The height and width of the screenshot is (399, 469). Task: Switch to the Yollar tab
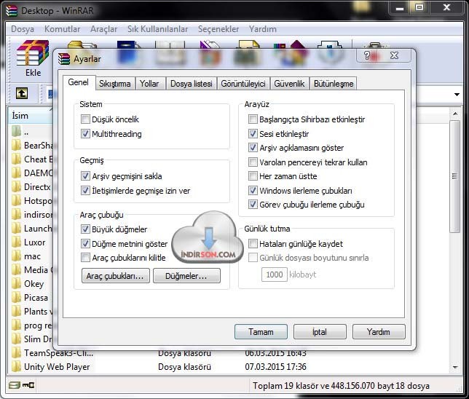click(149, 84)
